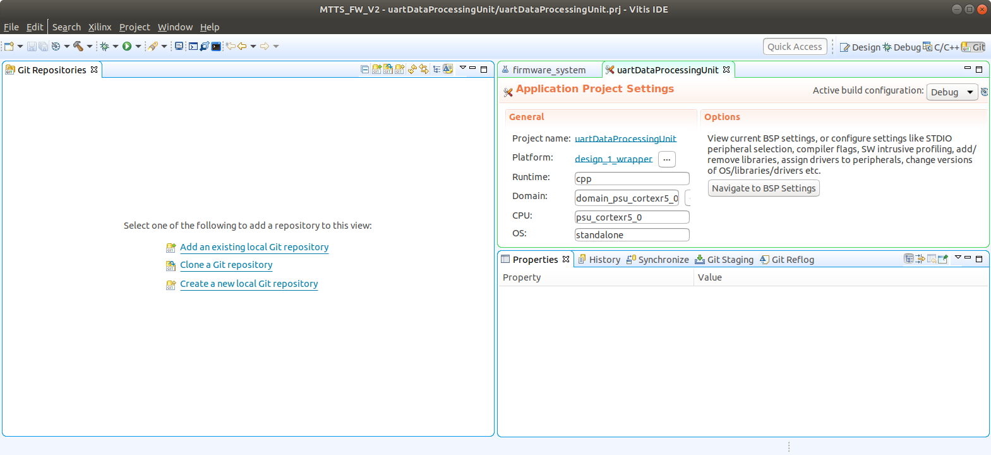
Task: Click the Save All icon
Action: point(43,46)
